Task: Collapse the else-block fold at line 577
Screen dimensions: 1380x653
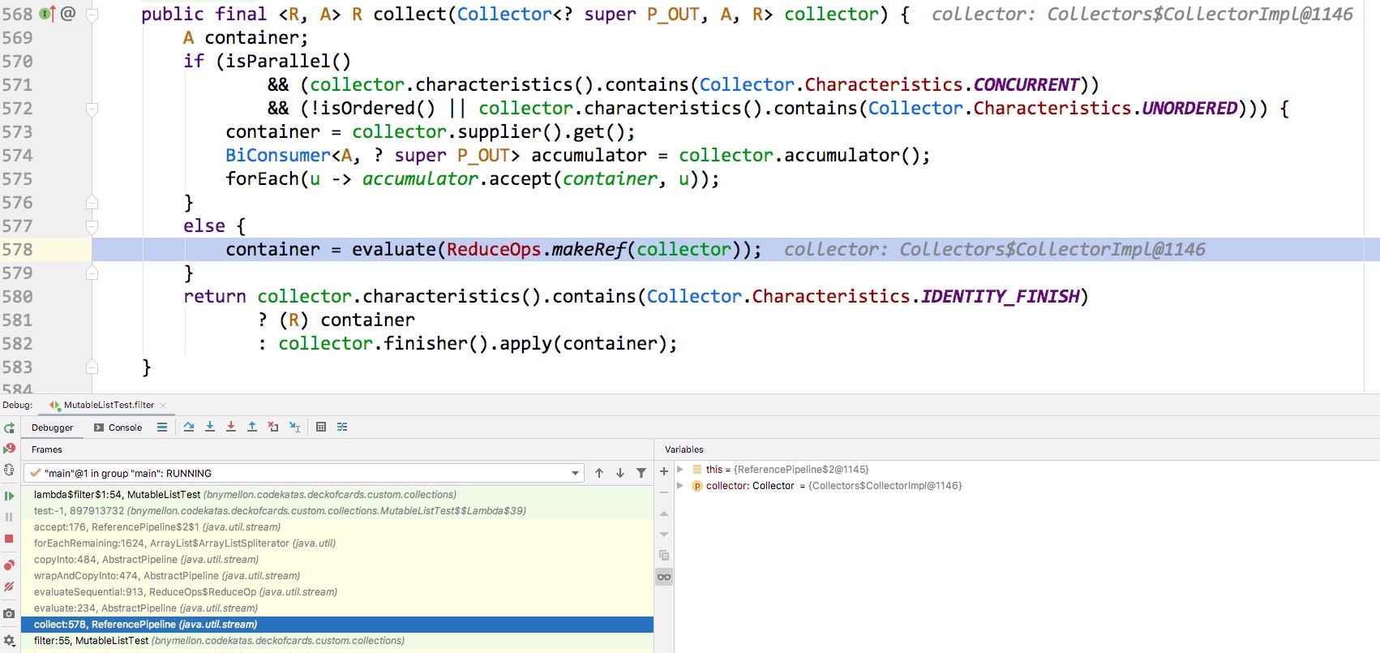Action: (92, 226)
